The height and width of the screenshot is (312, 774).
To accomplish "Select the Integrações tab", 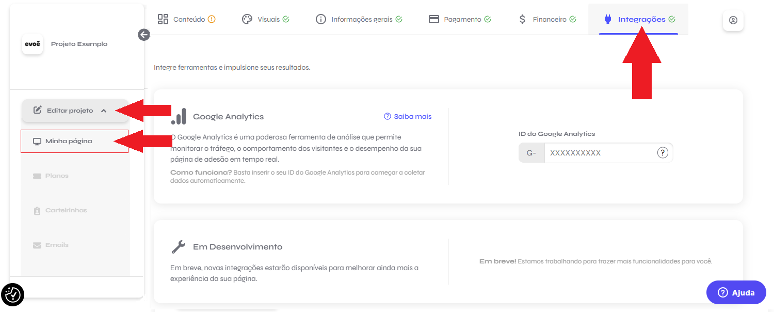I will tap(639, 20).
